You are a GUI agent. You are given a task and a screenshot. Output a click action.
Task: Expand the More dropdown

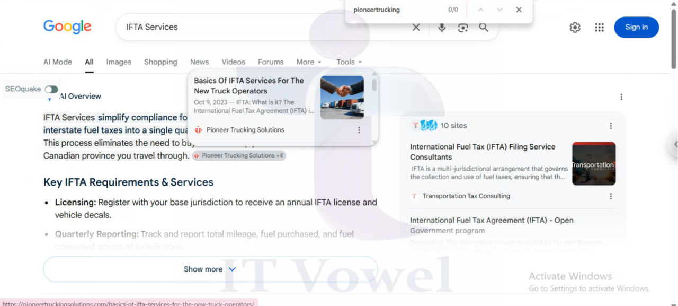tap(309, 62)
